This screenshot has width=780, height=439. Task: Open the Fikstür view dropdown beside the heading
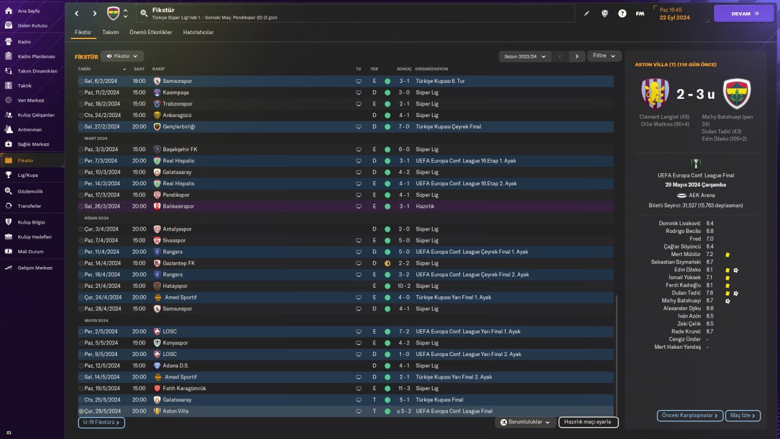pyautogui.click(x=122, y=56)
